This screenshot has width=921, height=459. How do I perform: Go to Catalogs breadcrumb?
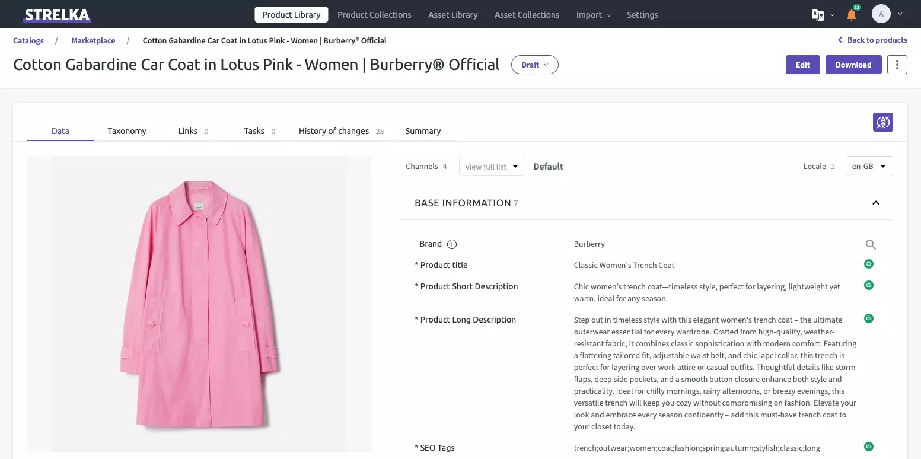[28, 40]
